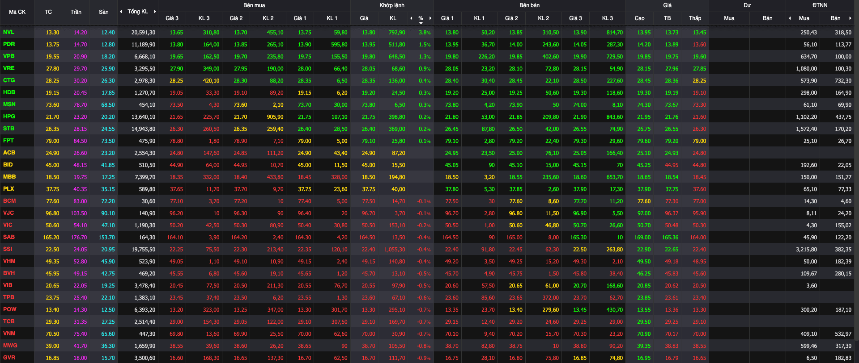Click SSI foreign buy value 3,215,80
Viewport: 859px width, 363px height.
point(806,250)
